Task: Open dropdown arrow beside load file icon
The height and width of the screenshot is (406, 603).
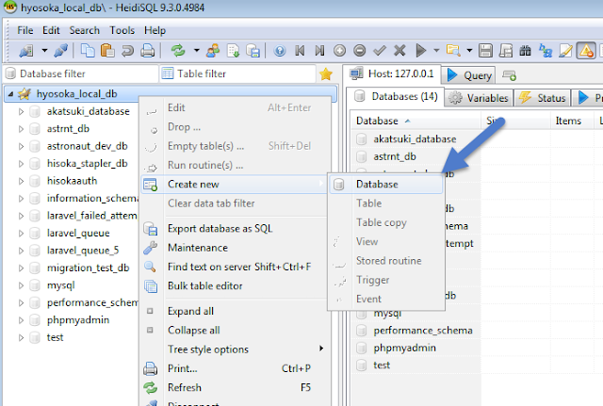Action: pyautogui.click(x=469, y=50)
